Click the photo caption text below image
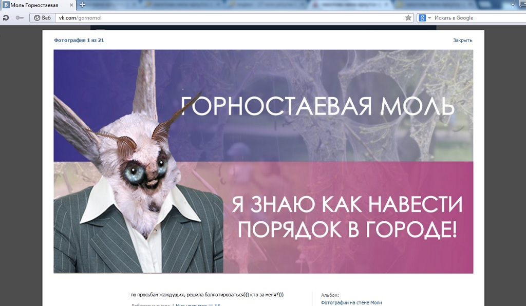Image resolution: width=526 pixels, height=306 pixels. (207, 295)
